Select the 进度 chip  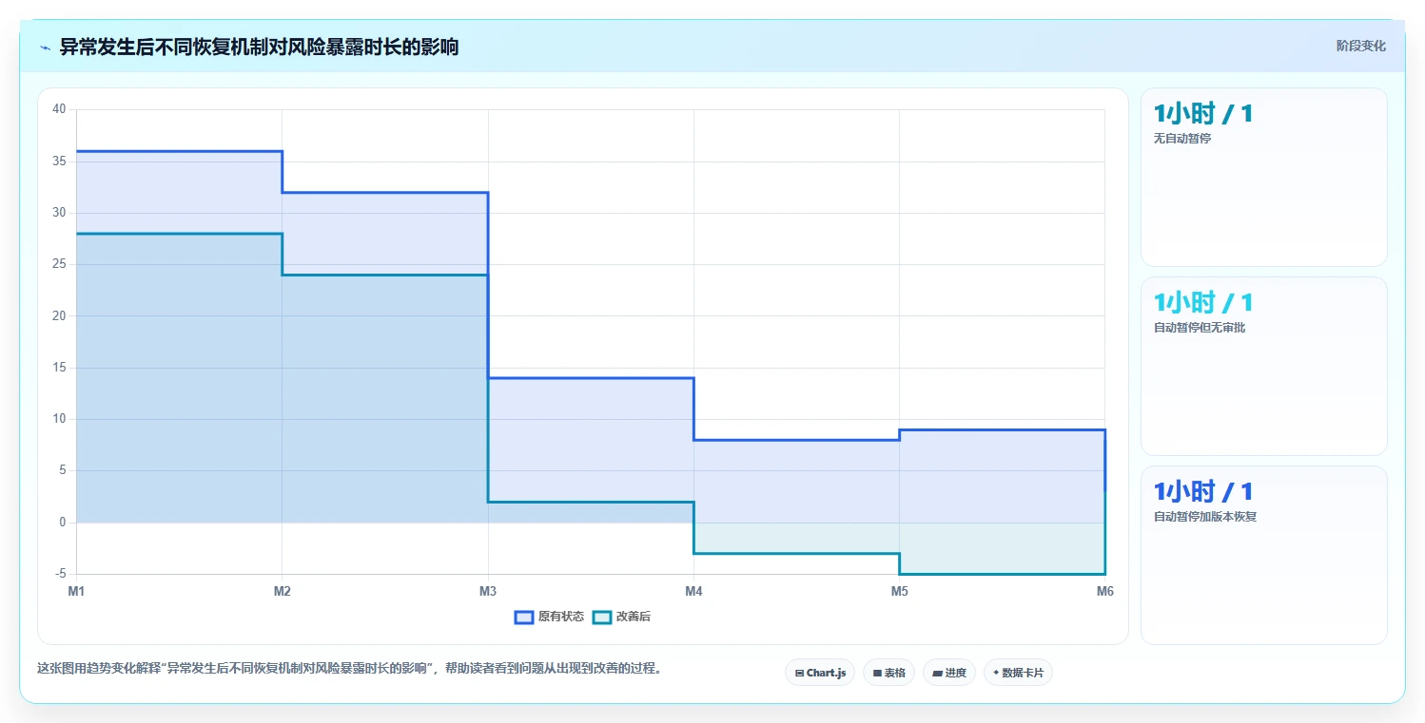949,673
